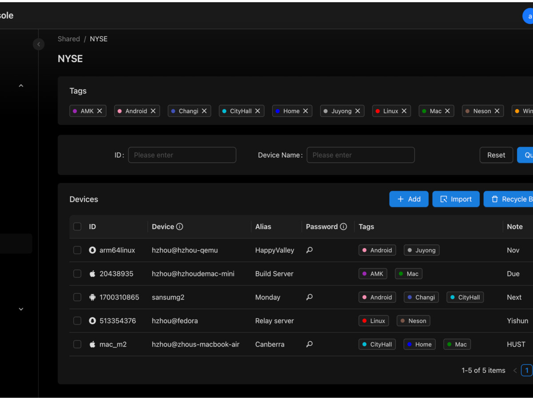Screen dimensions: 533x400
Task: Click the Home tag in the mac_m2 row
Action: tap(419, 344)
